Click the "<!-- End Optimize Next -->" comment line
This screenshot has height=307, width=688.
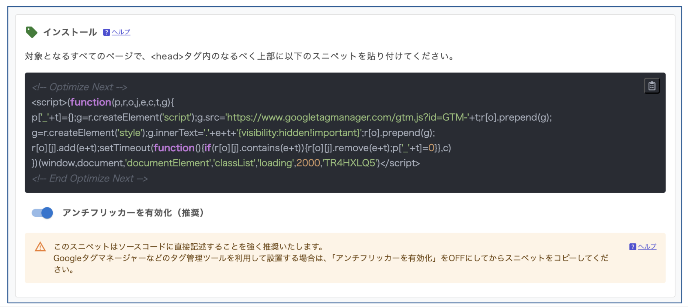(90, 179)
